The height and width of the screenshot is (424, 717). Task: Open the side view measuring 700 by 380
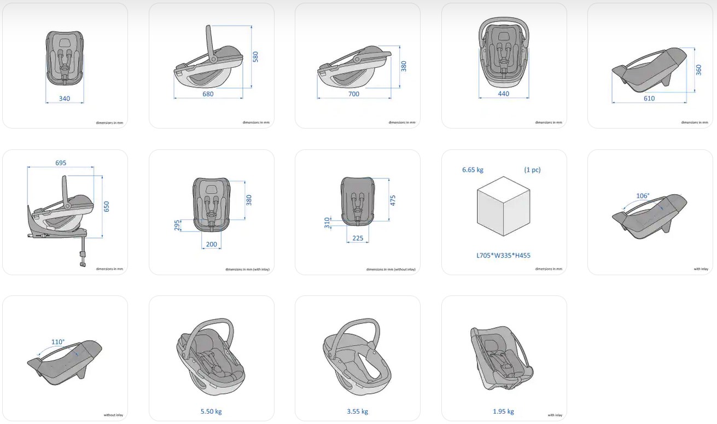click(x=358, y=66)
